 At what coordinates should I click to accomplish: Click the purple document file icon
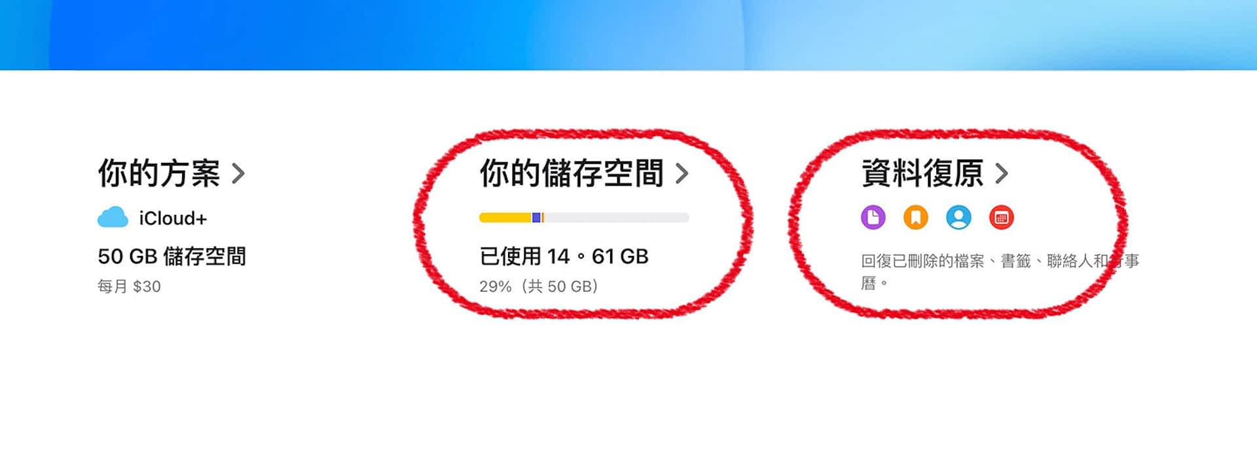873,217
